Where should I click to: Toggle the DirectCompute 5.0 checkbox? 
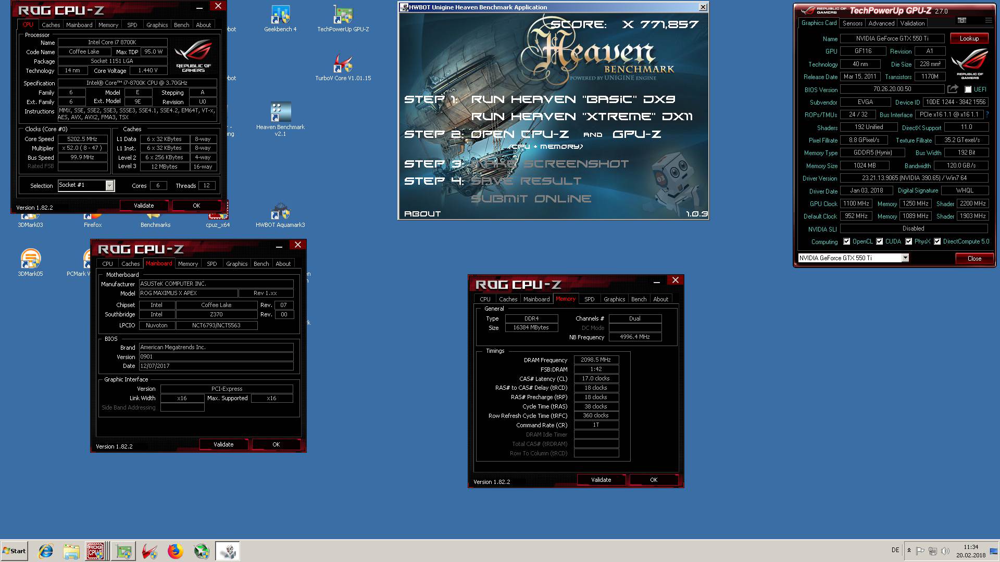pyautogui.click(x=937, y=241)
